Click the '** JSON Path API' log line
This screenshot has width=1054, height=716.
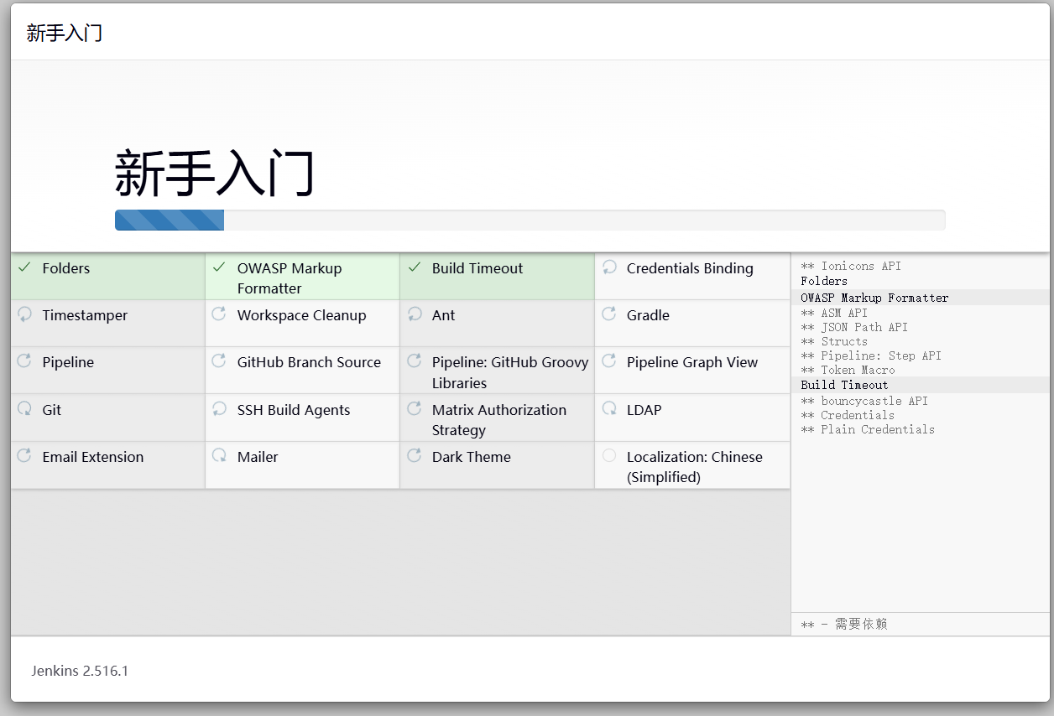click(x=854, y=327)
